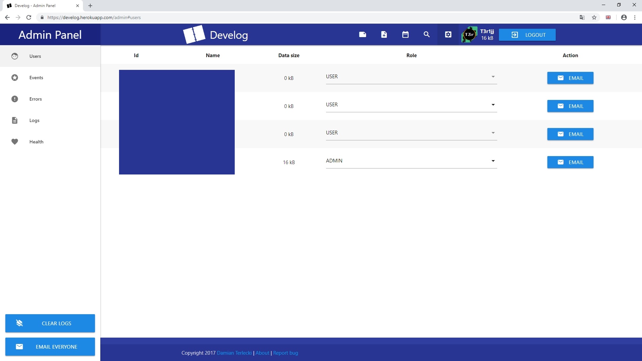Click the Name column header
Screen dimensions: 642x361
coord(213,55)
